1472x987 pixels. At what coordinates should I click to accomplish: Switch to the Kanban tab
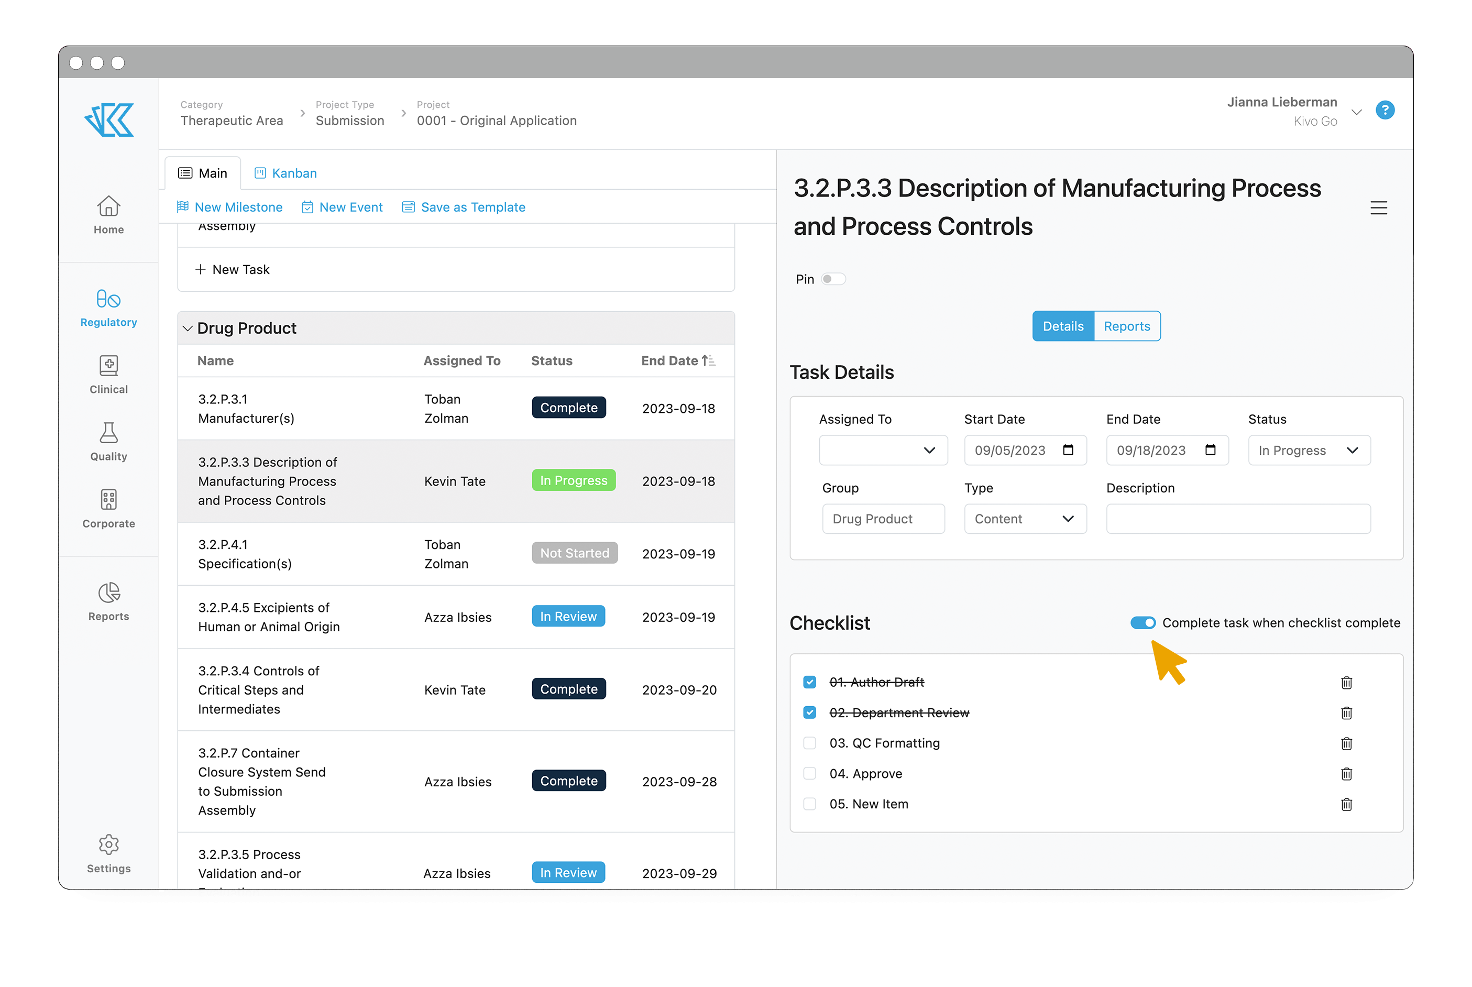click(x=285, y=172)
